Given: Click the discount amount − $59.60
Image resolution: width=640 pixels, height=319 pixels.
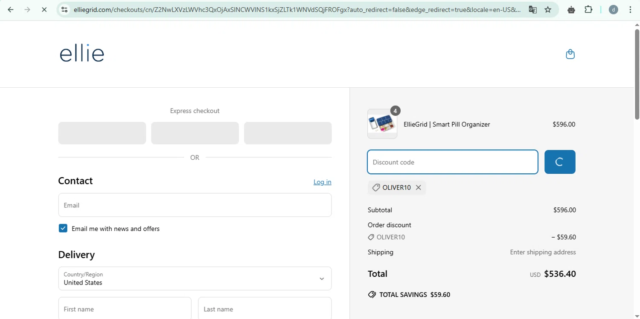Looking at the screenshot, I should click(x=564, y=237).
